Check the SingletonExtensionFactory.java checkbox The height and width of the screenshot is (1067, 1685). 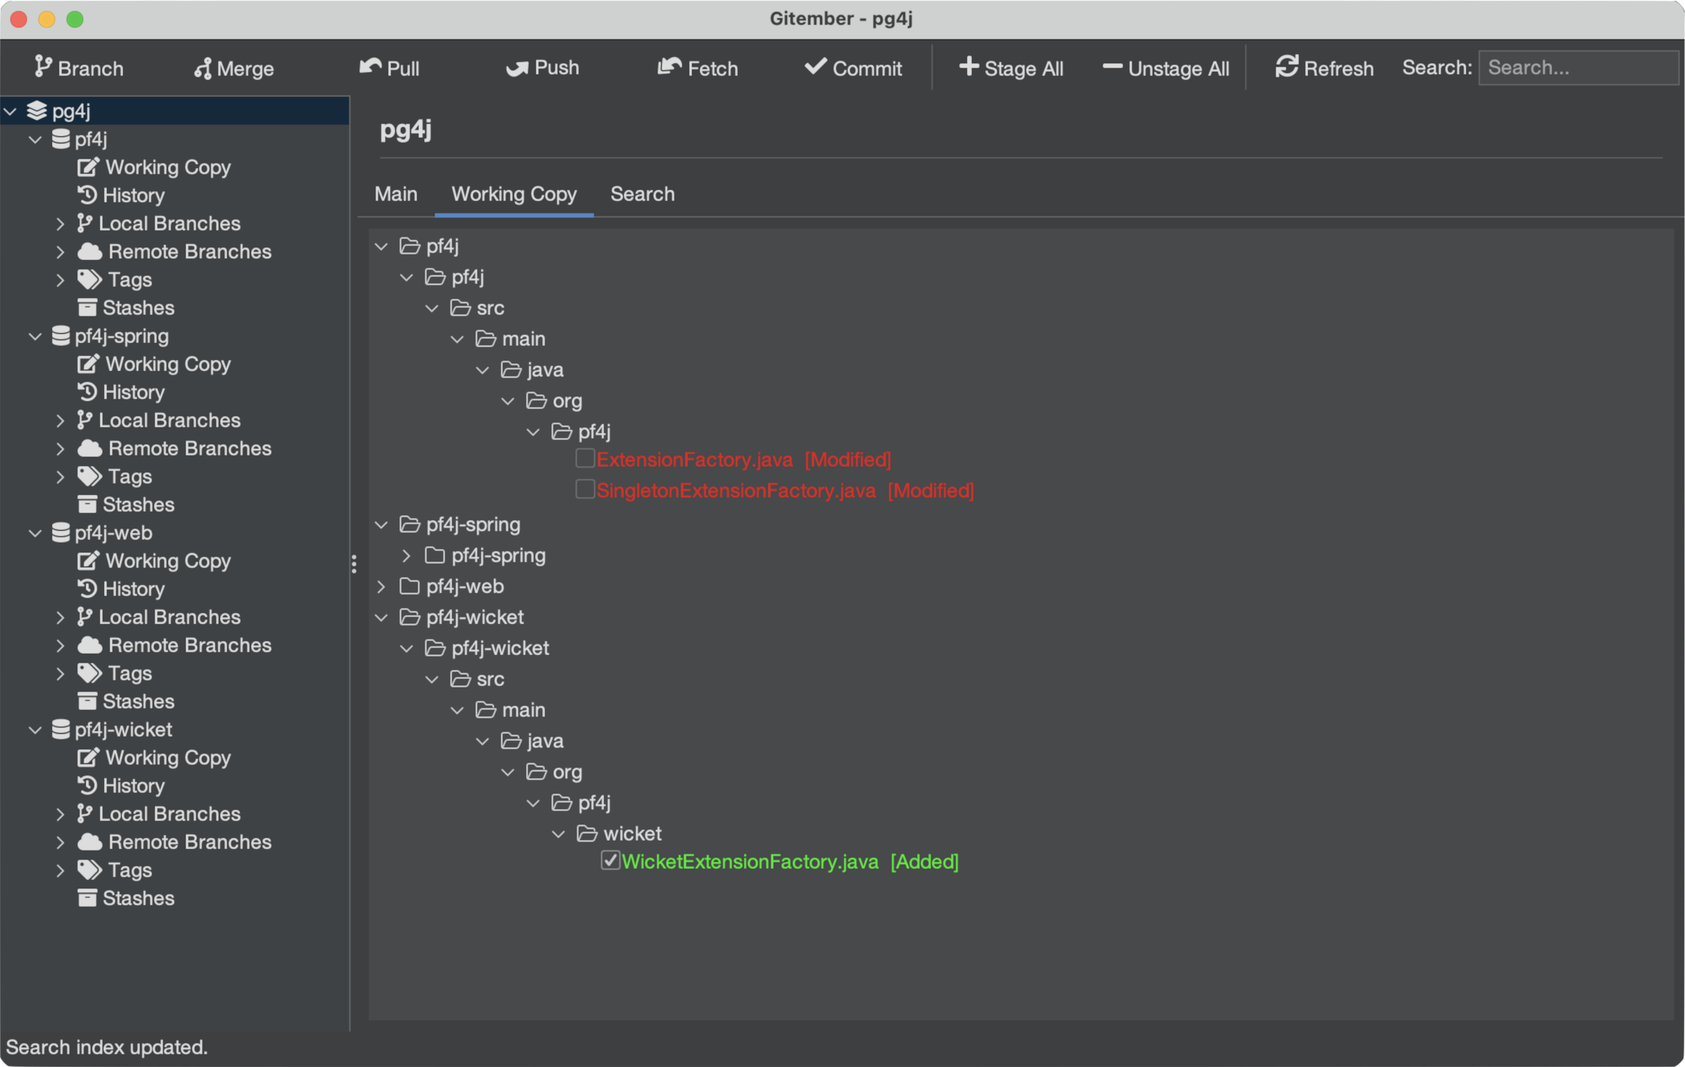pyautogui.click(x=585, y=489)
